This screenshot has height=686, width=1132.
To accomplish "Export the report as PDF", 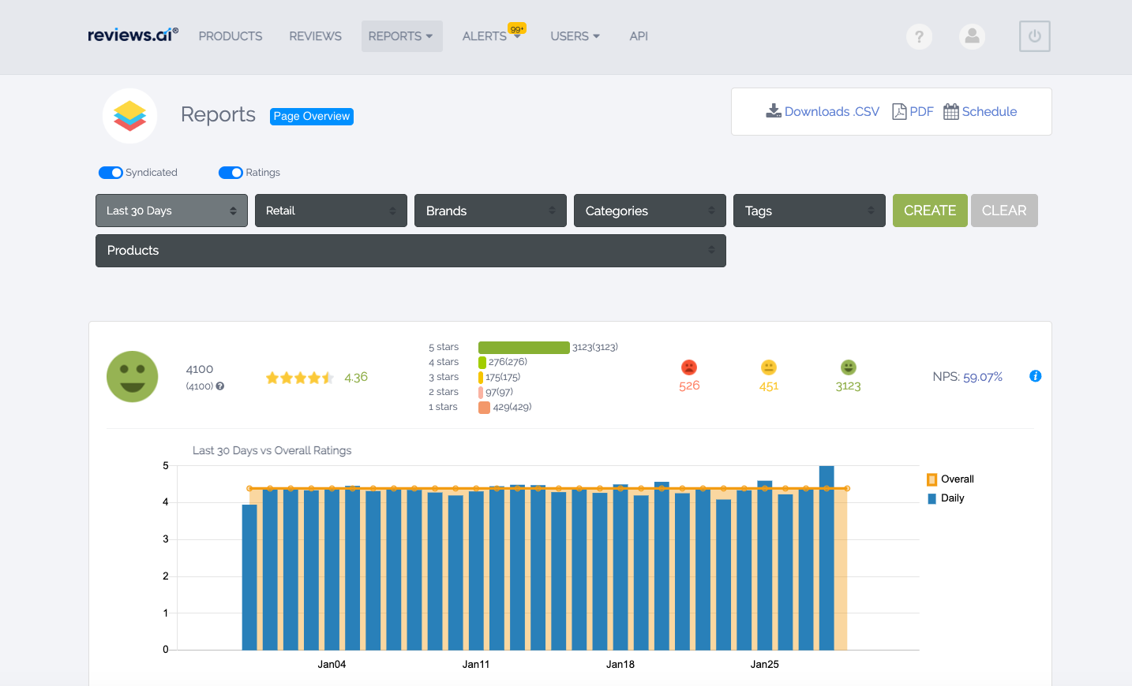I will point(901,111).
